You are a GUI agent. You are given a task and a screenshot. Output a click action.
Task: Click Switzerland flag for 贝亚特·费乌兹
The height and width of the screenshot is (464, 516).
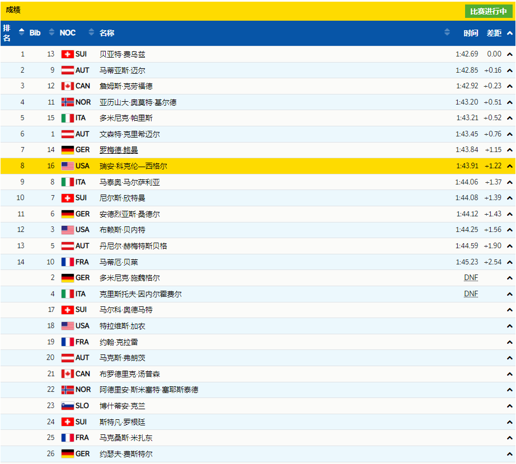(67, 54)
